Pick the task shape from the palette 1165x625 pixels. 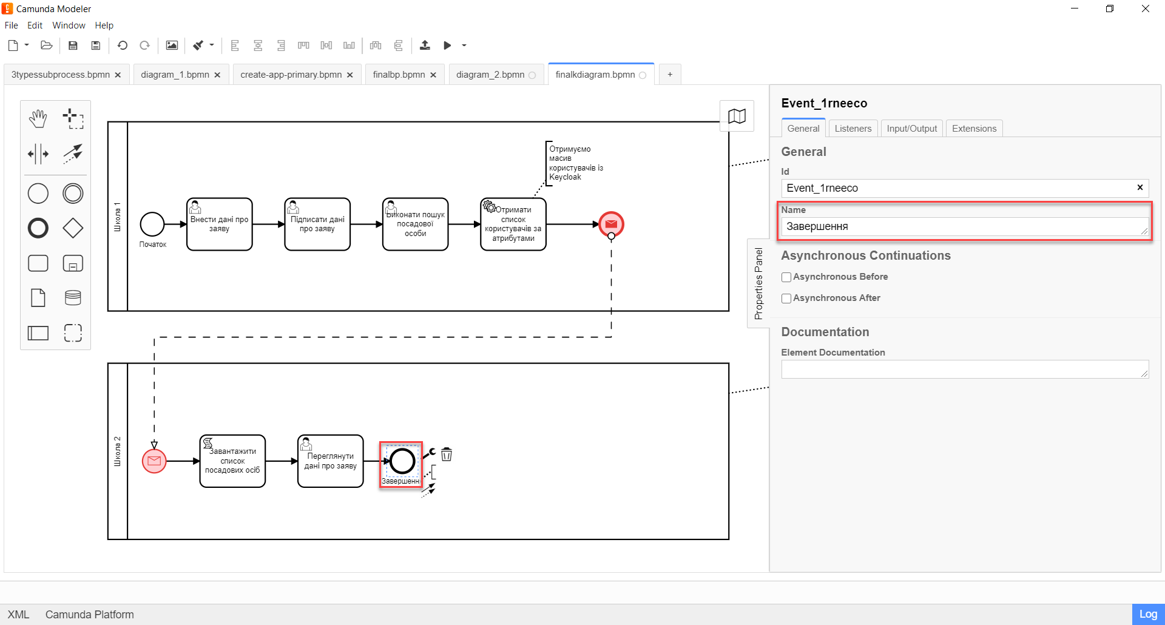click(38, 263)
